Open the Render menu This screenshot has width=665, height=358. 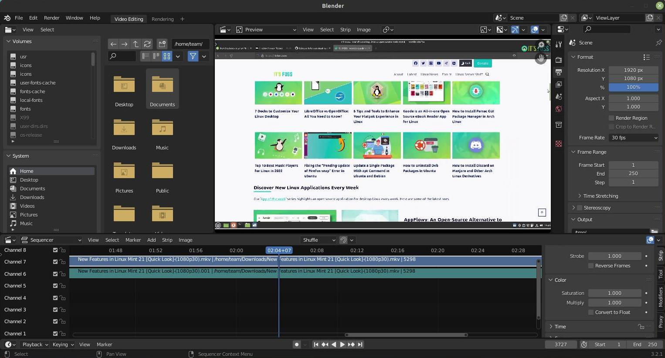51,18
